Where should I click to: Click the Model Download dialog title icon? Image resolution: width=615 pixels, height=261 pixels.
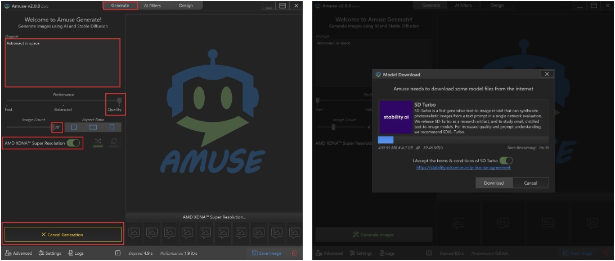379,74
